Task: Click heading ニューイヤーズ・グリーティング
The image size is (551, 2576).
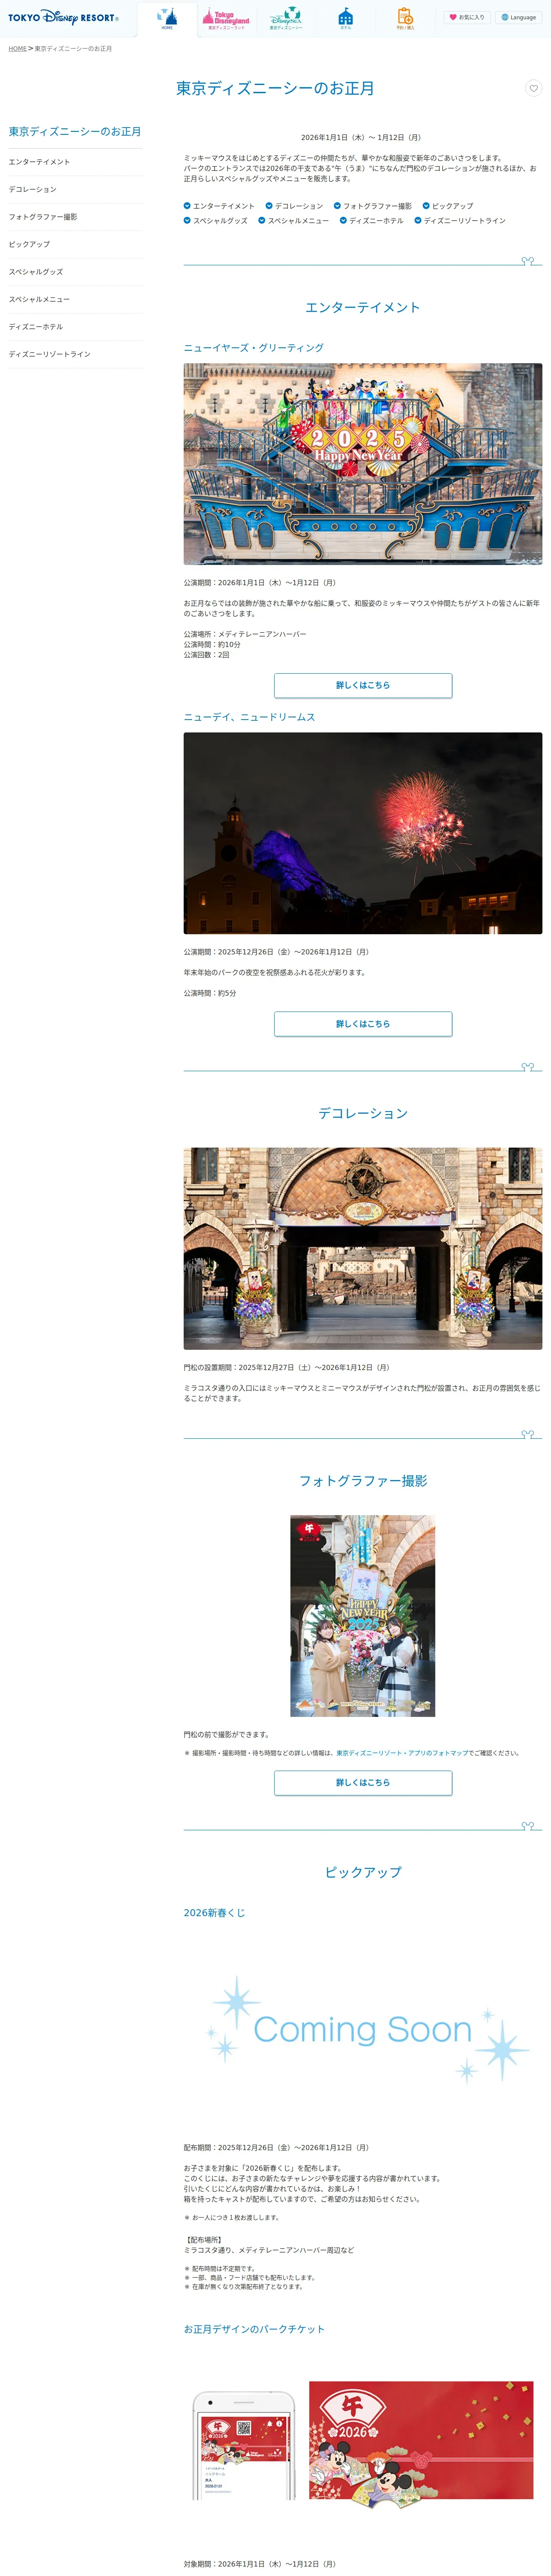Action: point(254,348)
